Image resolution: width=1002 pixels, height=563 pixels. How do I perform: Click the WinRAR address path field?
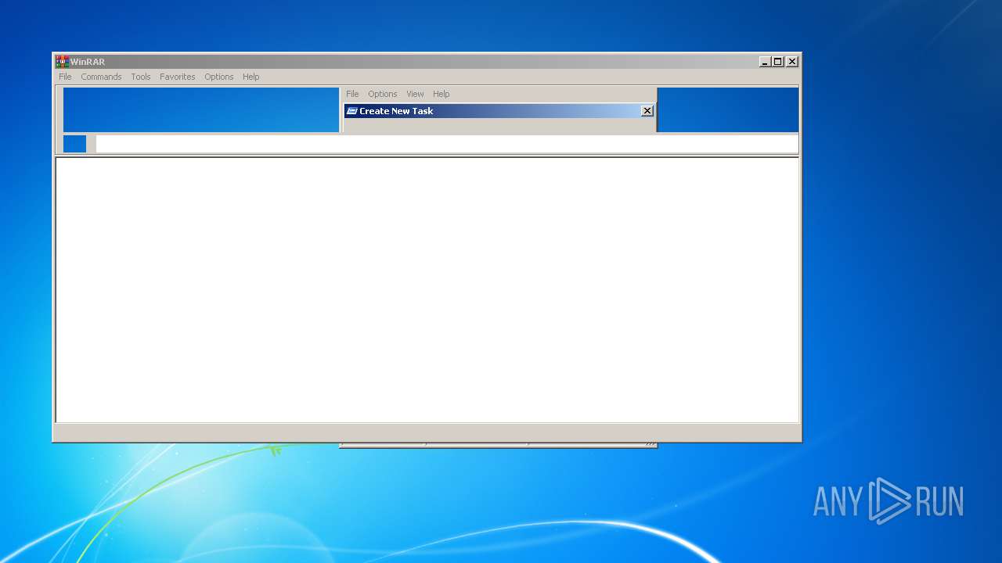coord(447,144)
